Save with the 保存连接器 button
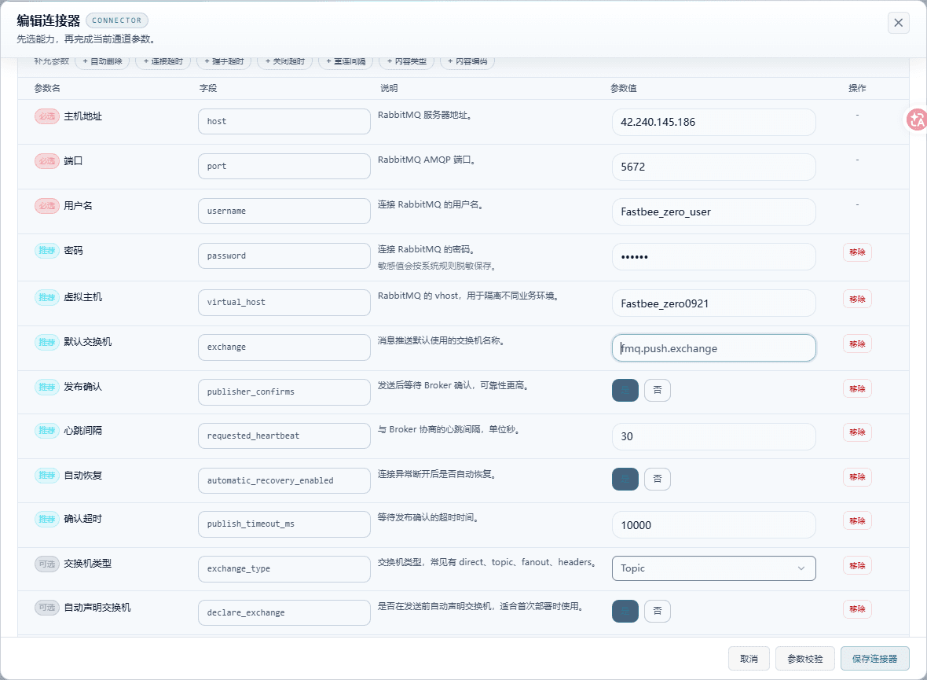The height and width of the screenshot is (680, 927). click(x=875, y=659)
